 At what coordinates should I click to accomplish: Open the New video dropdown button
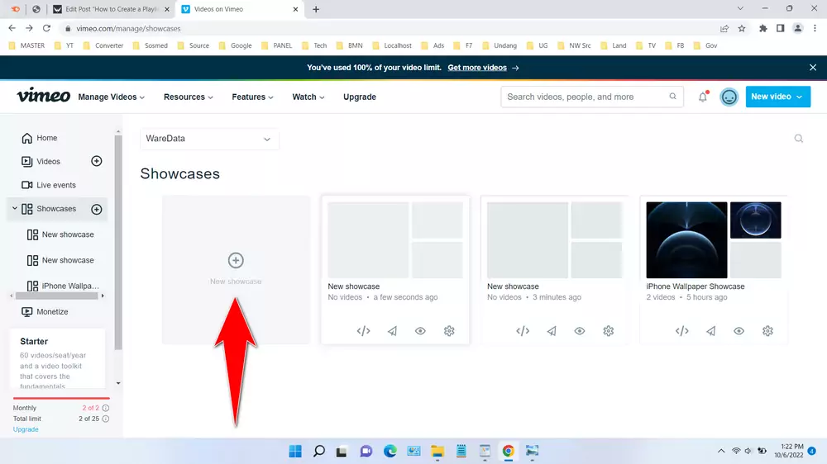(778, 97)
